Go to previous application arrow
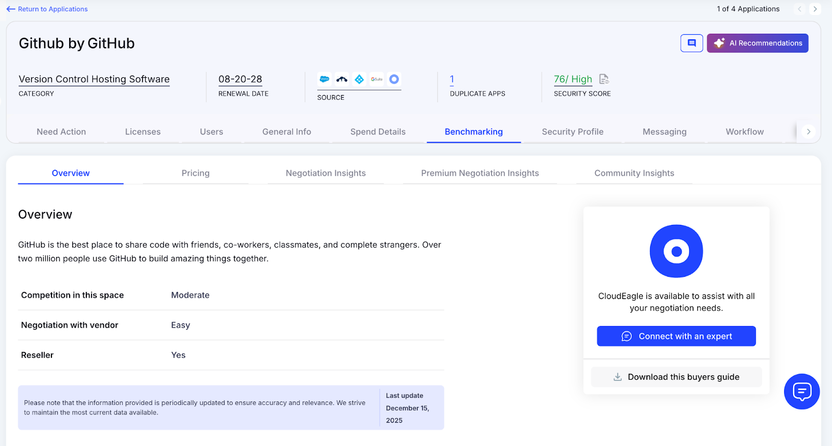Viewport: 832px width, 446px height. pyautogui.click(x=800, y=9)
